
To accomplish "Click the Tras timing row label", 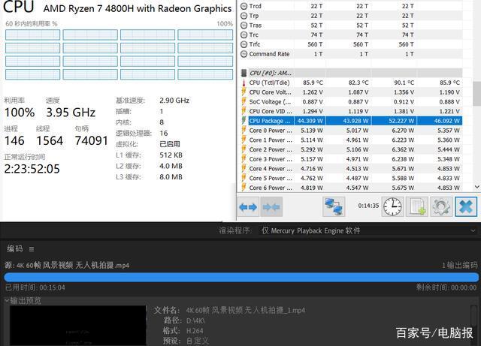I will 256,25.
